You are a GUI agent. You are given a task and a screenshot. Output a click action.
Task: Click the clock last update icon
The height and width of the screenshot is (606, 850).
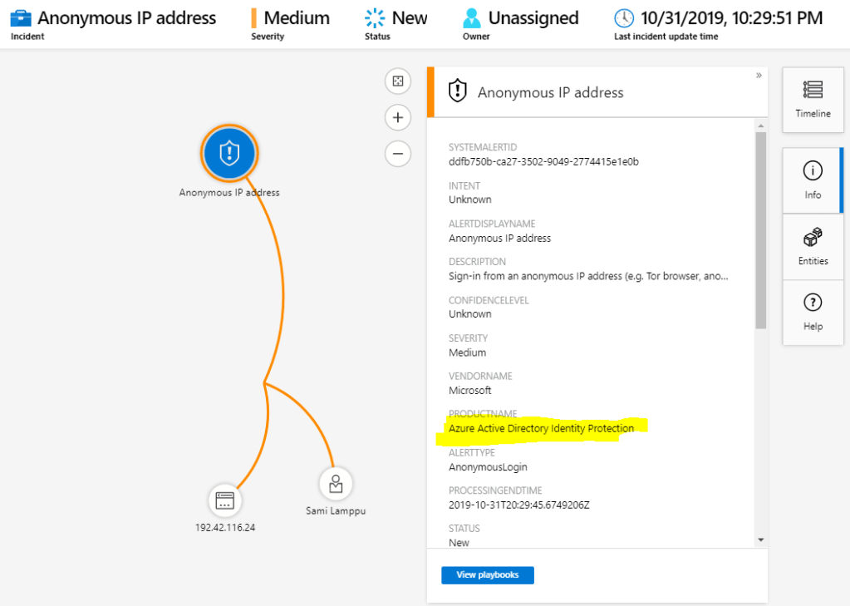tap(623, 18)
